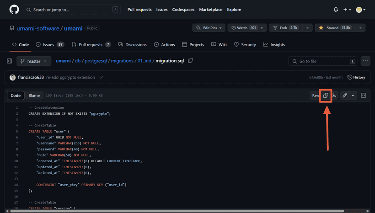Image resolution: width=375 pixels, height=213 pixels.
Task: Go to Codespaces
Action: click(183, 10)
